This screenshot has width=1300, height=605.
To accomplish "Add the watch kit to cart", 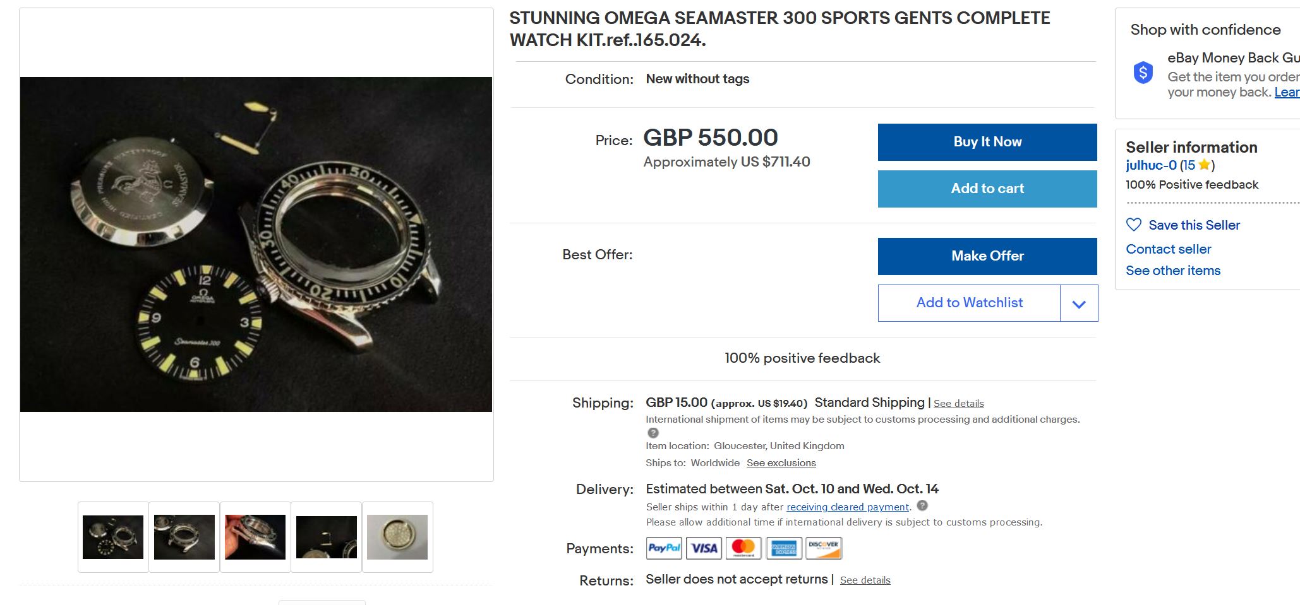I will click(987, 189).
